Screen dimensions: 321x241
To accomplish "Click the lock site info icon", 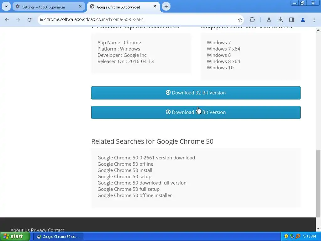I will 41,20.
